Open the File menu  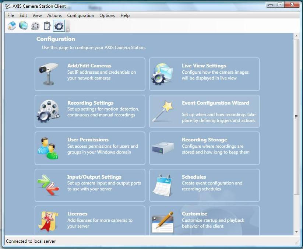tap(11, 15)
